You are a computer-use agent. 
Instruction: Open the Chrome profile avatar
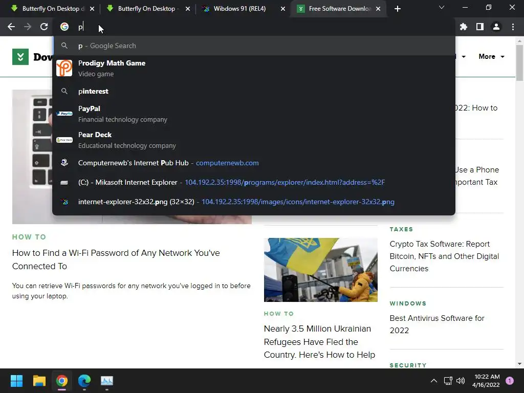[x=496, y=27]
